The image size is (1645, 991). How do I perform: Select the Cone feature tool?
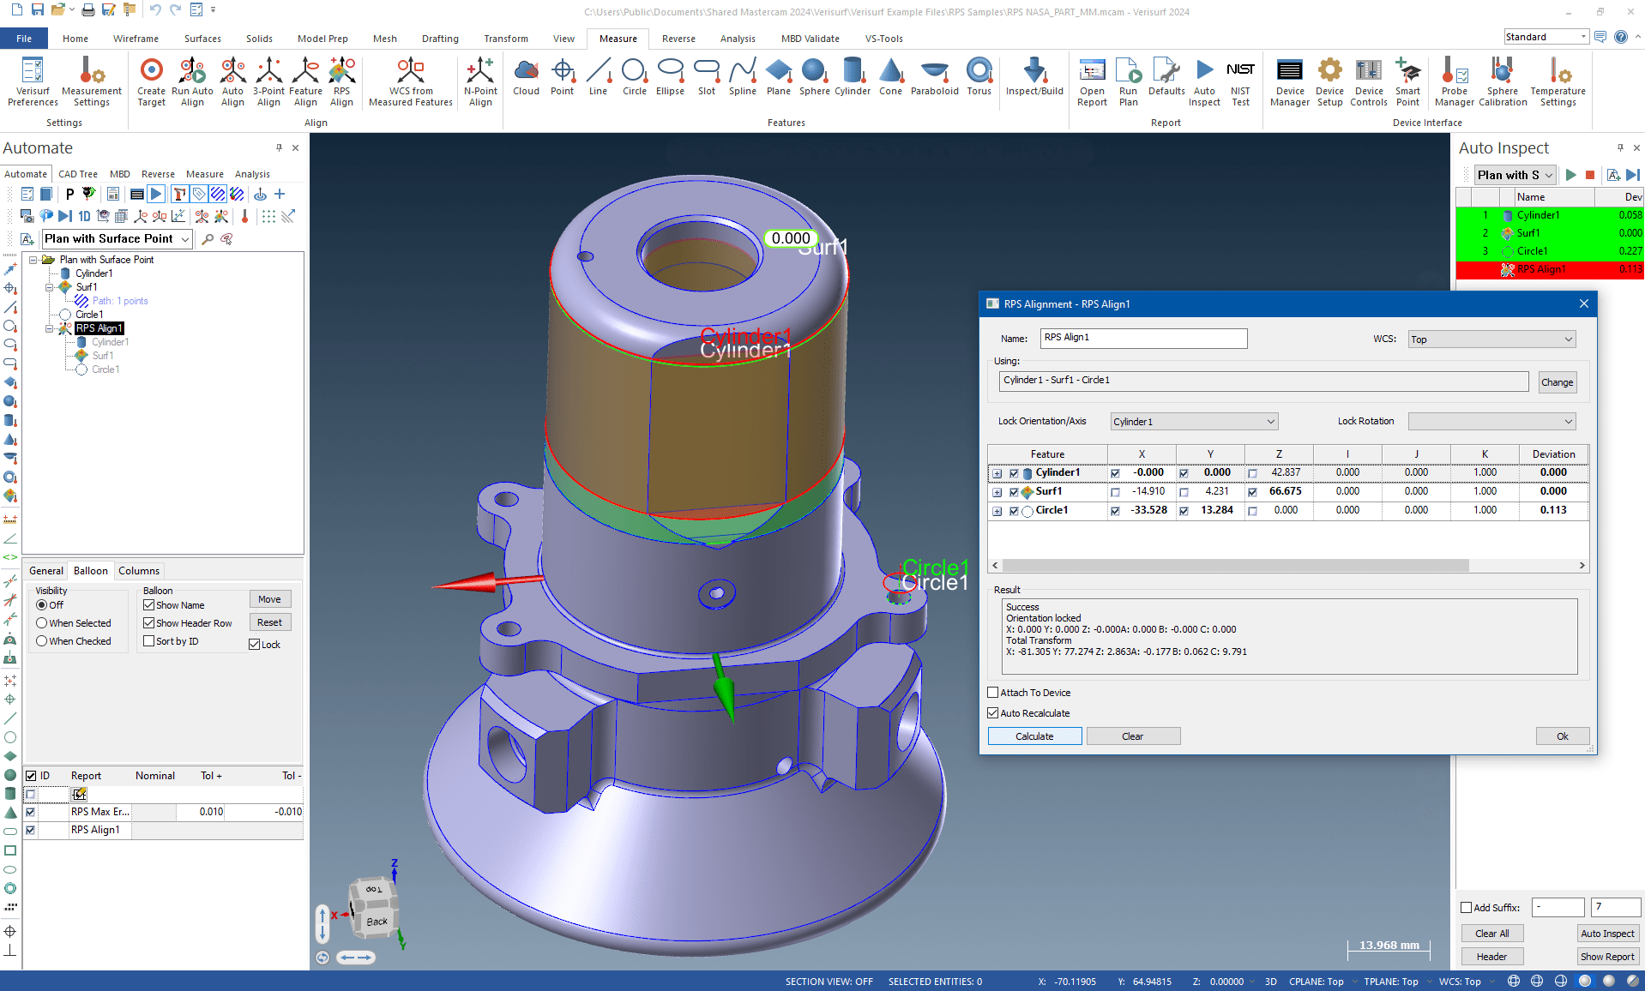(x=890, y=77)
